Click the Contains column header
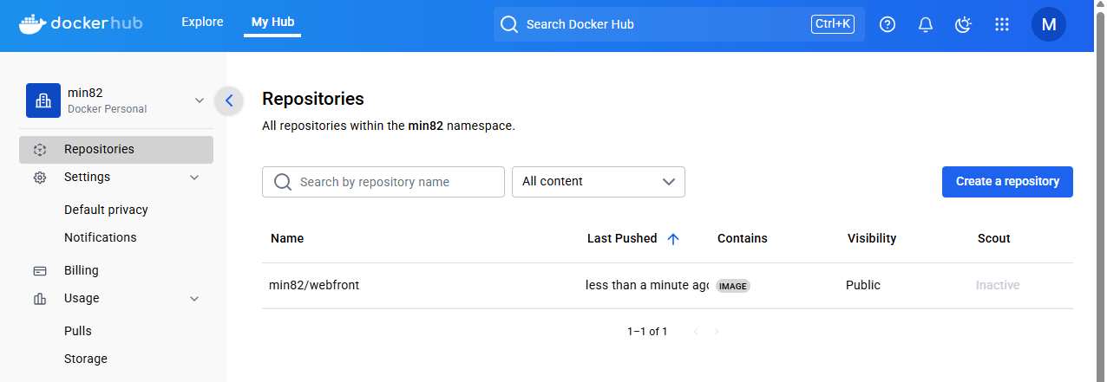 743,238
